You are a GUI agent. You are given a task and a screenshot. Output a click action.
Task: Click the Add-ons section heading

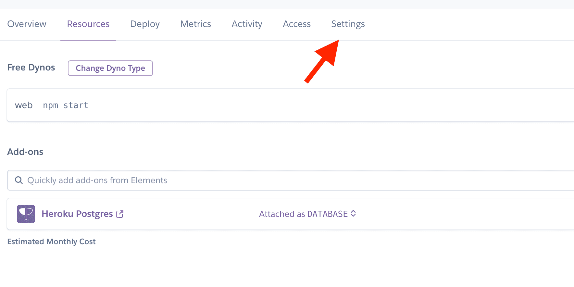coord(25,152)
